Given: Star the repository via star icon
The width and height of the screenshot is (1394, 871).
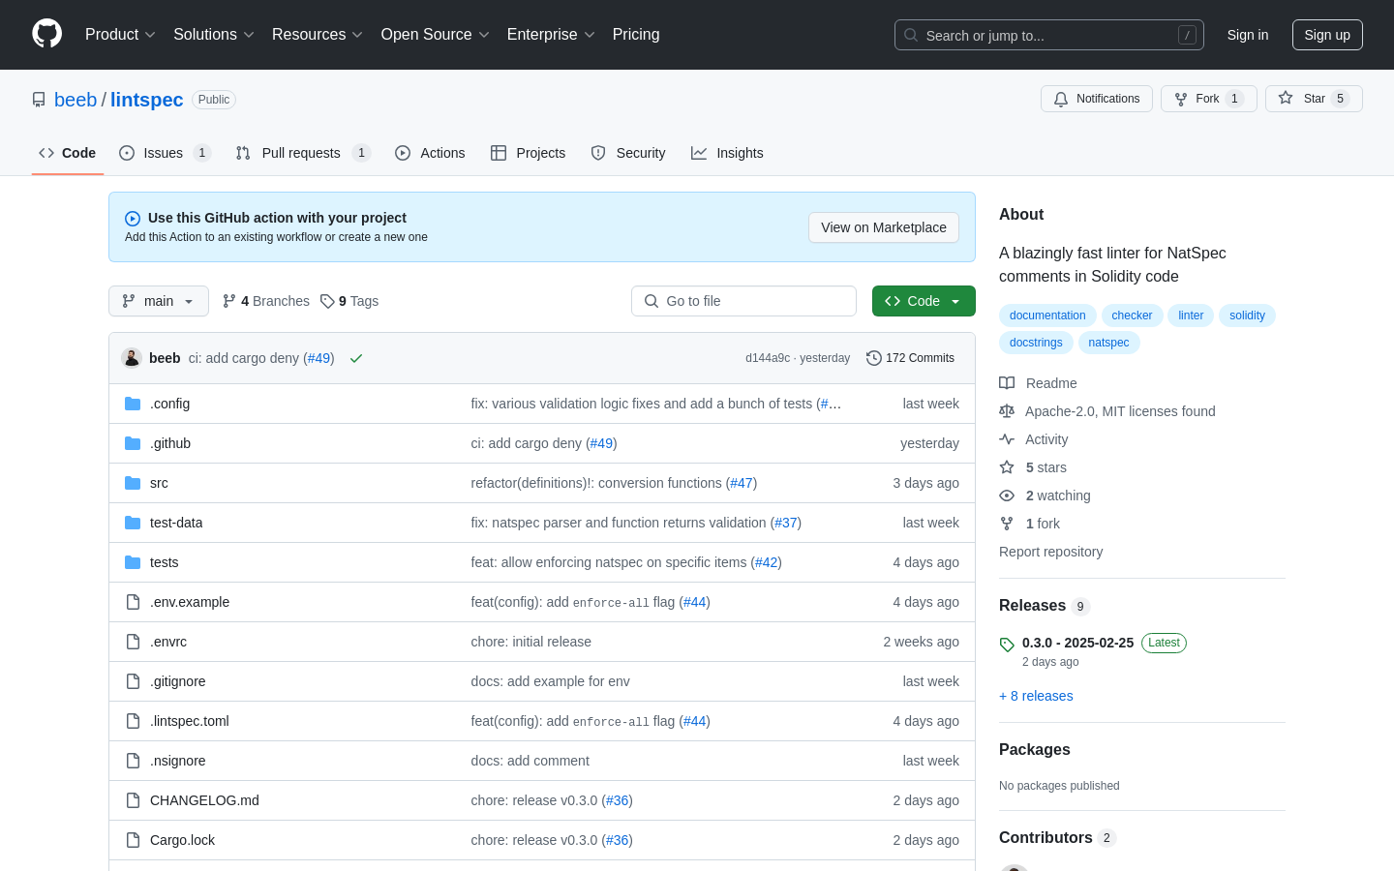Looking at the screenshot, I should (1286, 98).
